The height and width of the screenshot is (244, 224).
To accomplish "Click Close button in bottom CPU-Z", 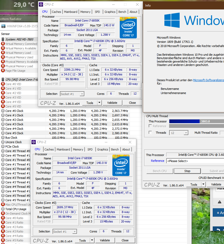I will pos(125,240).
